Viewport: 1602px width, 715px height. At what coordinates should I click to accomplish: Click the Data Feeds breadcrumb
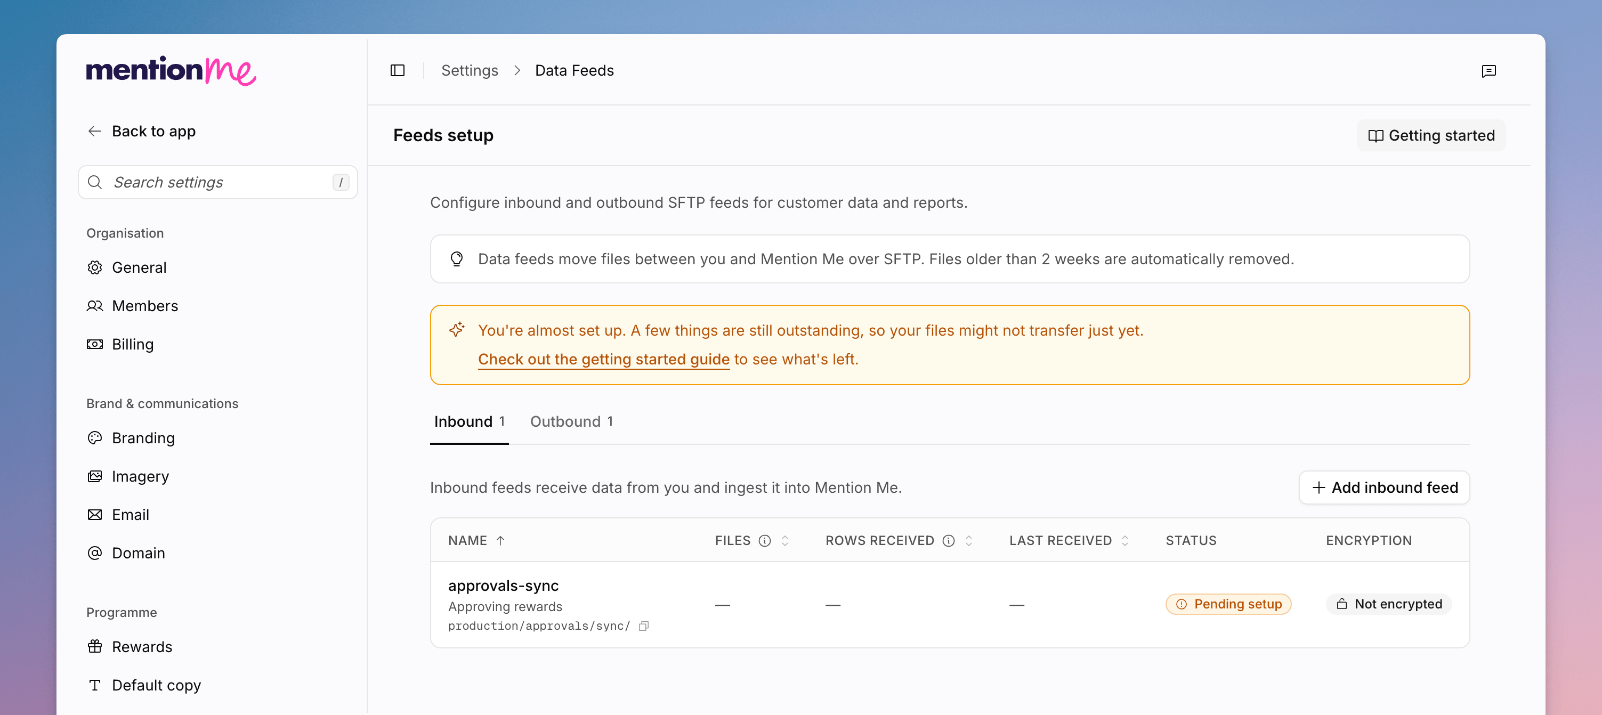(574, 70)
